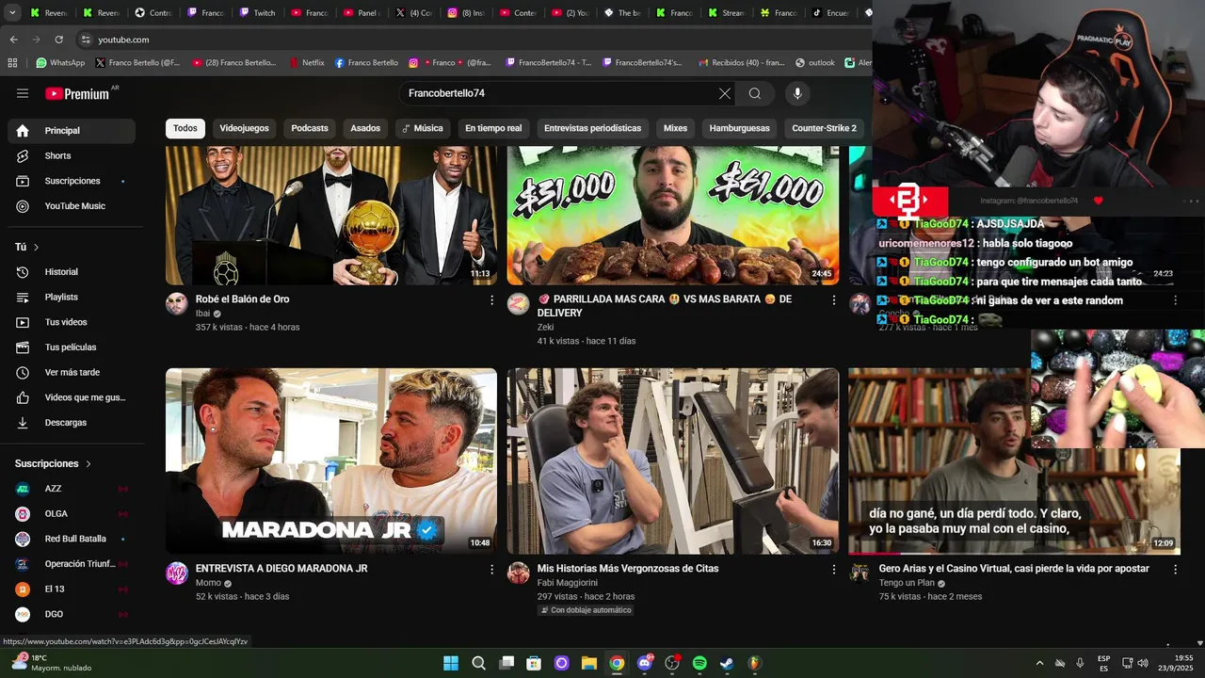Select the Hamburguesas filter chip
1205x678 pixels.
tap(739, 128)
